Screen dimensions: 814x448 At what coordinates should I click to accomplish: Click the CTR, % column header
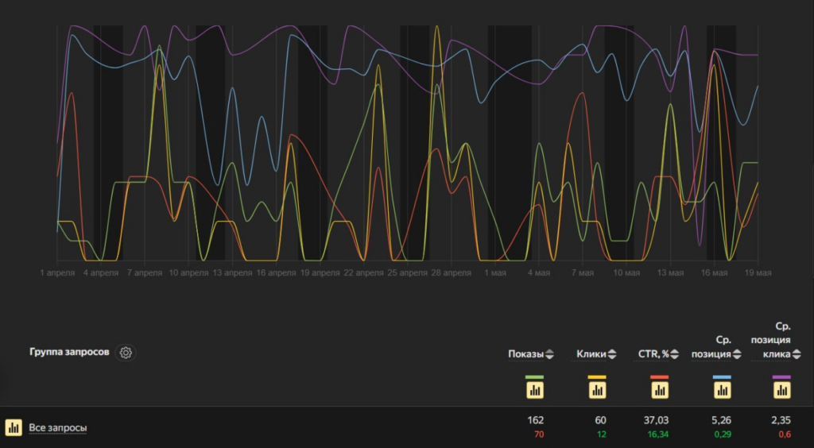coord(653,354)
